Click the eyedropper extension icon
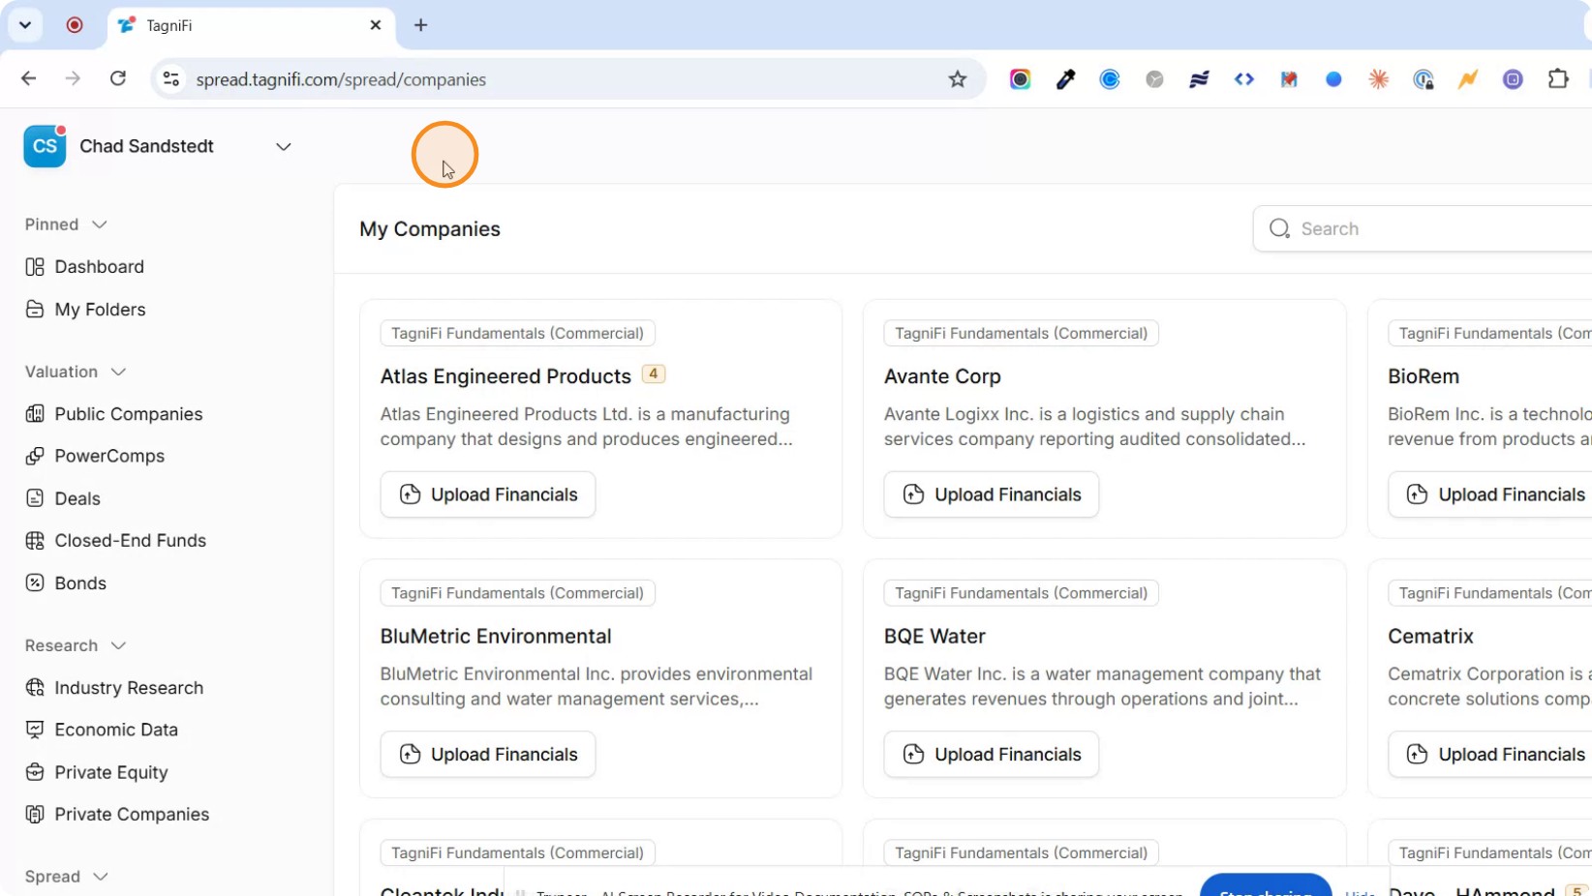Screen dimensions: 1592x896 [1065, 79]
